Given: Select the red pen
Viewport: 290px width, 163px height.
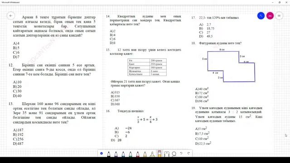Looking at the screenshot, I should [138, 154].
